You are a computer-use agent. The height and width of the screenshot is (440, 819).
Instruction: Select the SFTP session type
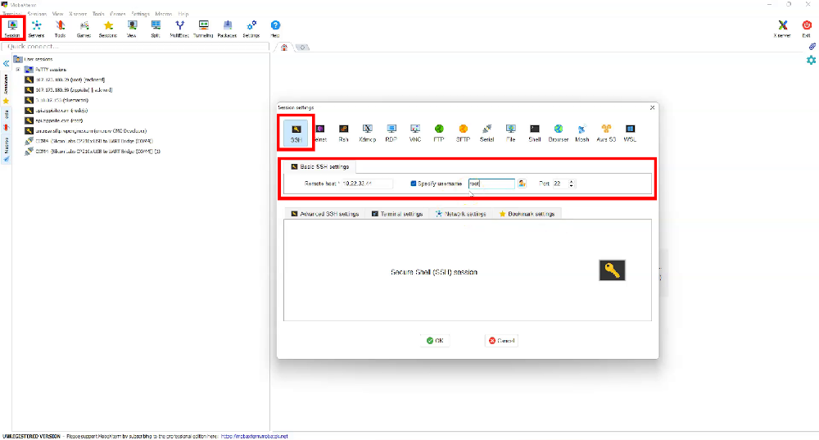(463, 134)
